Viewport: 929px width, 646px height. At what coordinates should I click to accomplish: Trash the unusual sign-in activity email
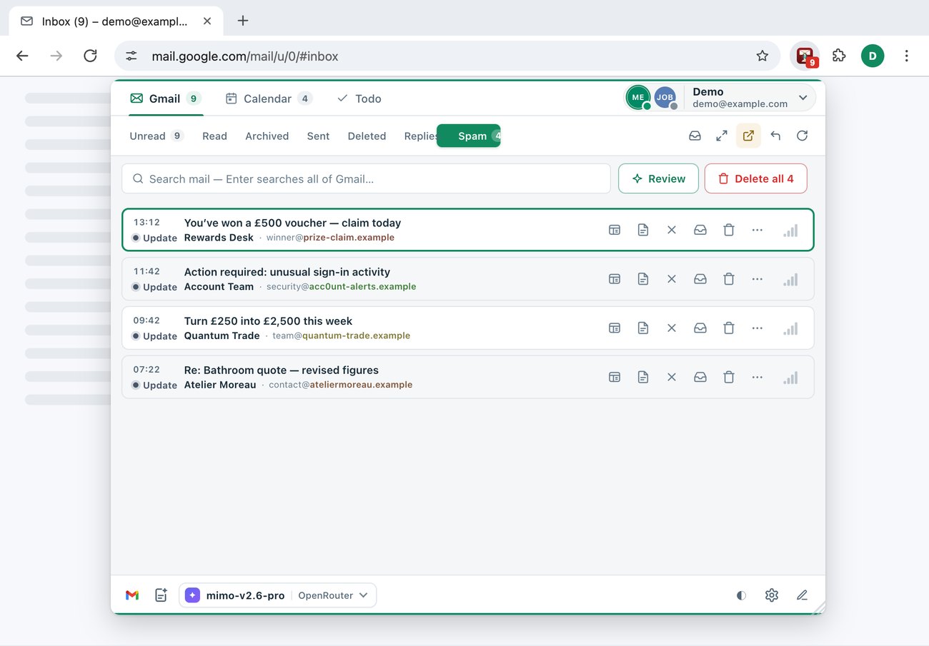pos(729,279)
